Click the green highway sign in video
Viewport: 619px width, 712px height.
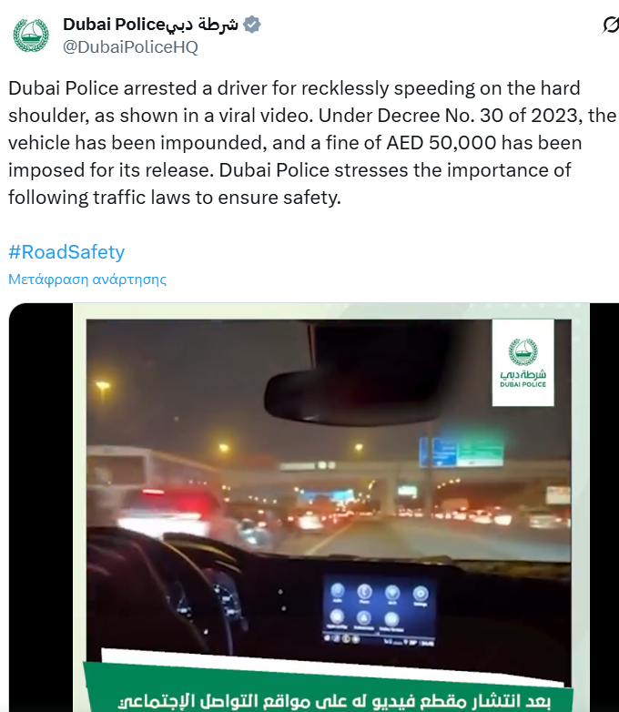pos(480,452)
